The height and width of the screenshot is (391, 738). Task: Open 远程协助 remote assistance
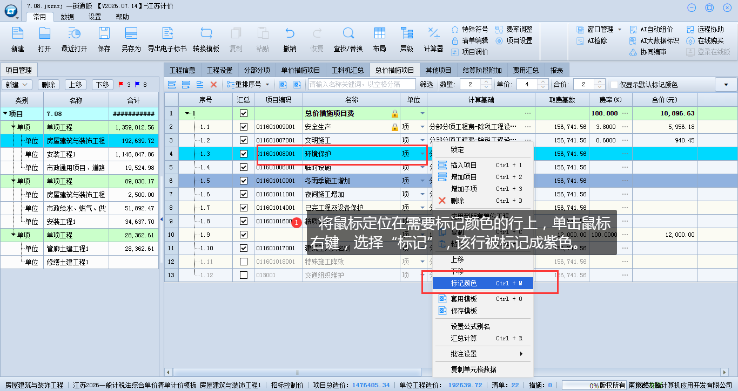(x=705, y=29)
